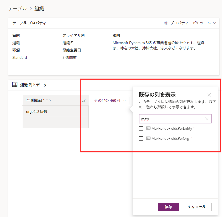This screenshot has width=222, height=217.
Task: Click the sort ascending arrow on 組織名
Action: click(47, 100)
